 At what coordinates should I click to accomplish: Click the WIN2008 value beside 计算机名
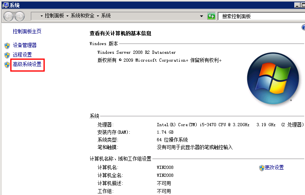click(x=165, y=167)
